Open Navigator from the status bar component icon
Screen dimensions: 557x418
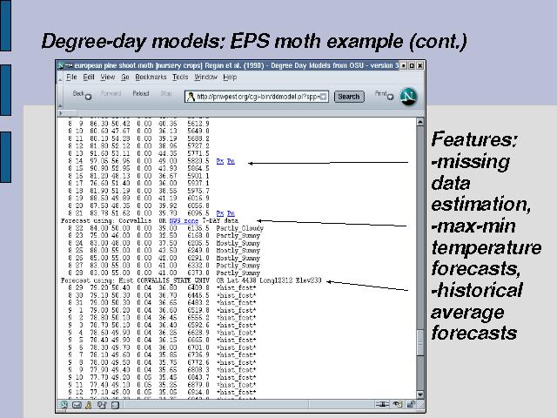click(x=64, y=404)
